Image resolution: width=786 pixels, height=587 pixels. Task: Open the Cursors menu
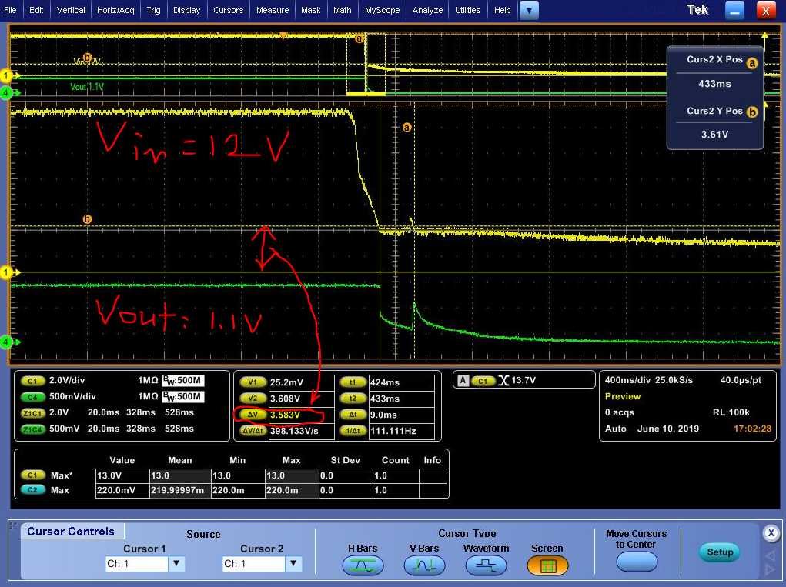[228, 10]
